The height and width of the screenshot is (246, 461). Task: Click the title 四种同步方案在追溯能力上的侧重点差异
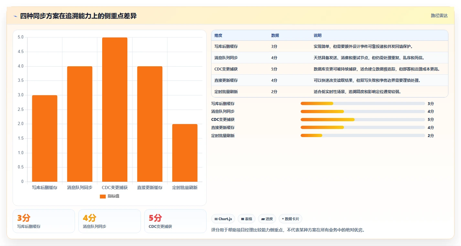[78, 16]
